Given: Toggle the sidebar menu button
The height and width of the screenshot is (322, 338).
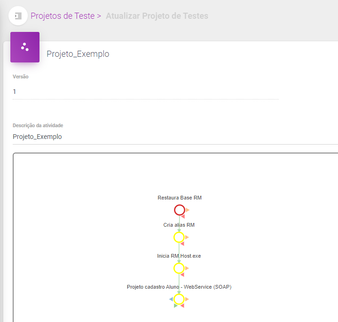Looking at the screenshot, I should 18,16.
